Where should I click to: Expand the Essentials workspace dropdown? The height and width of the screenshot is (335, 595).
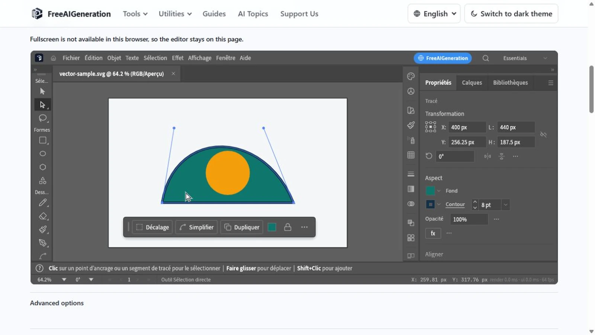525,58
